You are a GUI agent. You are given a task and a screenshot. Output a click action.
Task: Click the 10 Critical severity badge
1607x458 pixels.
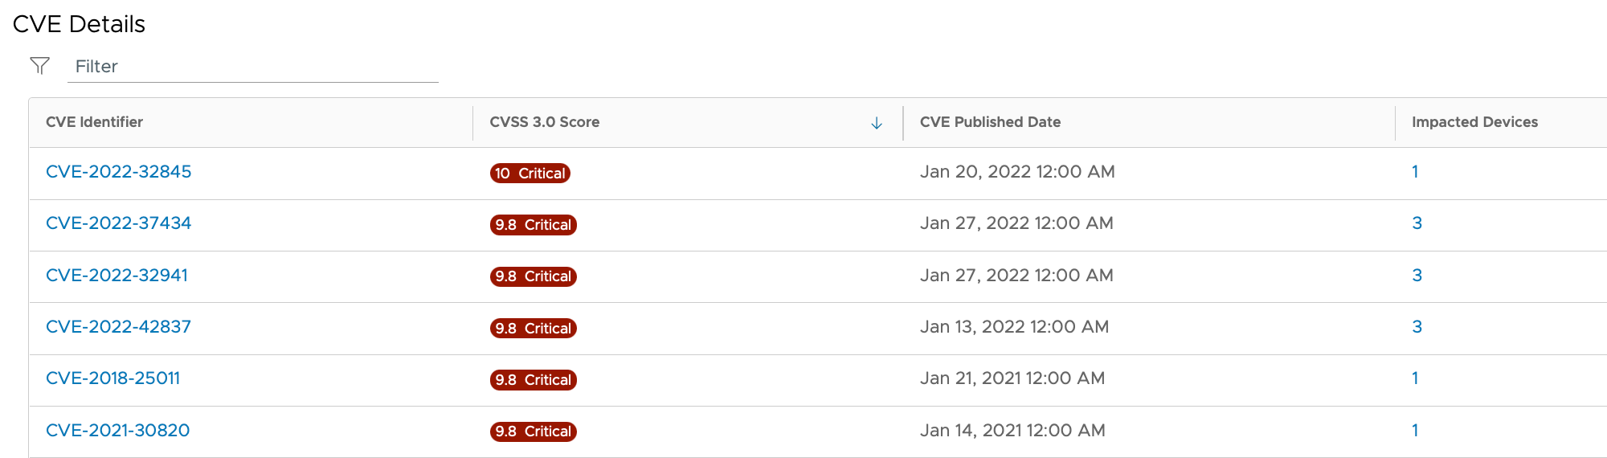click(x=530, y=174)
